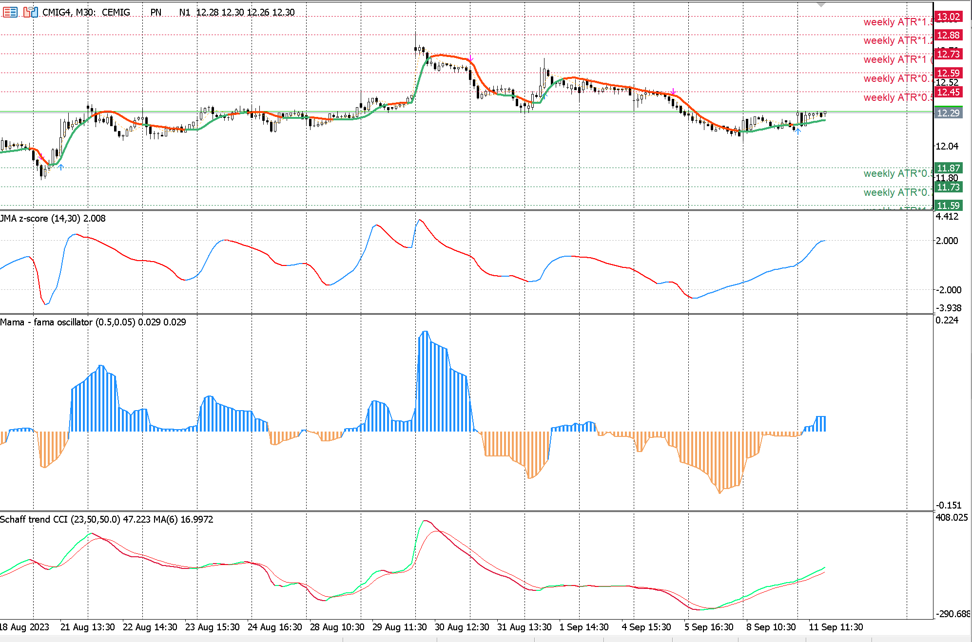Click the 4 Sep 15:30 time axis label
The height and width of the screenshot is (642, 972).
pyautogui.click(x=646, y=627)
